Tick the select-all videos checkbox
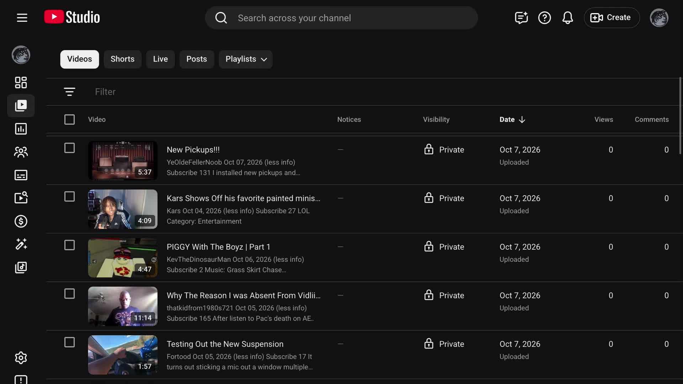 tap(69, 119)
